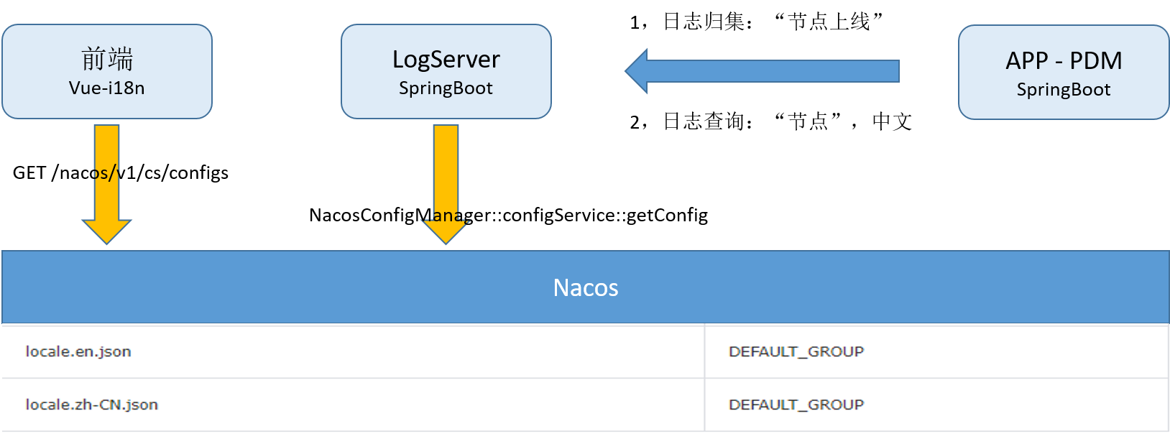This screenshot has width=1170, height=434.
Task: Click DEFAULT_GROUP in the locale.zh-CN.json row
Action: [x=796, y=405]
